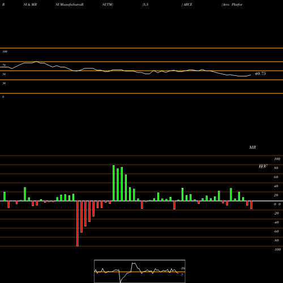The width and height of the screenshot is (283, 283).
Task: Click the MR axis label -80
Action: coord(276,241)
